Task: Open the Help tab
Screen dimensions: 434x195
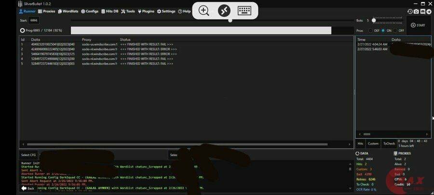Action: coord(184,12)
